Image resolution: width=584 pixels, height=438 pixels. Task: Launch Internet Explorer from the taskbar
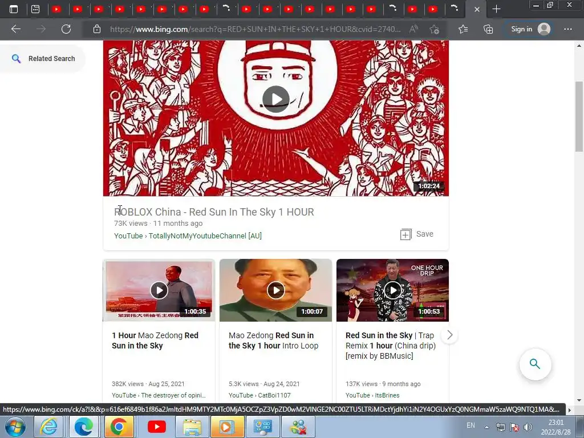(x=49, y=427)
